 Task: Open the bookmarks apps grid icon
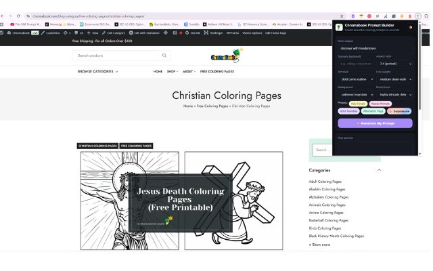tap(1, 24)
